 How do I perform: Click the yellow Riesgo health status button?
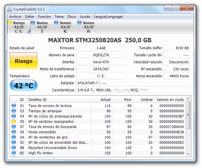pyautogui.click(x=24, y=61)
